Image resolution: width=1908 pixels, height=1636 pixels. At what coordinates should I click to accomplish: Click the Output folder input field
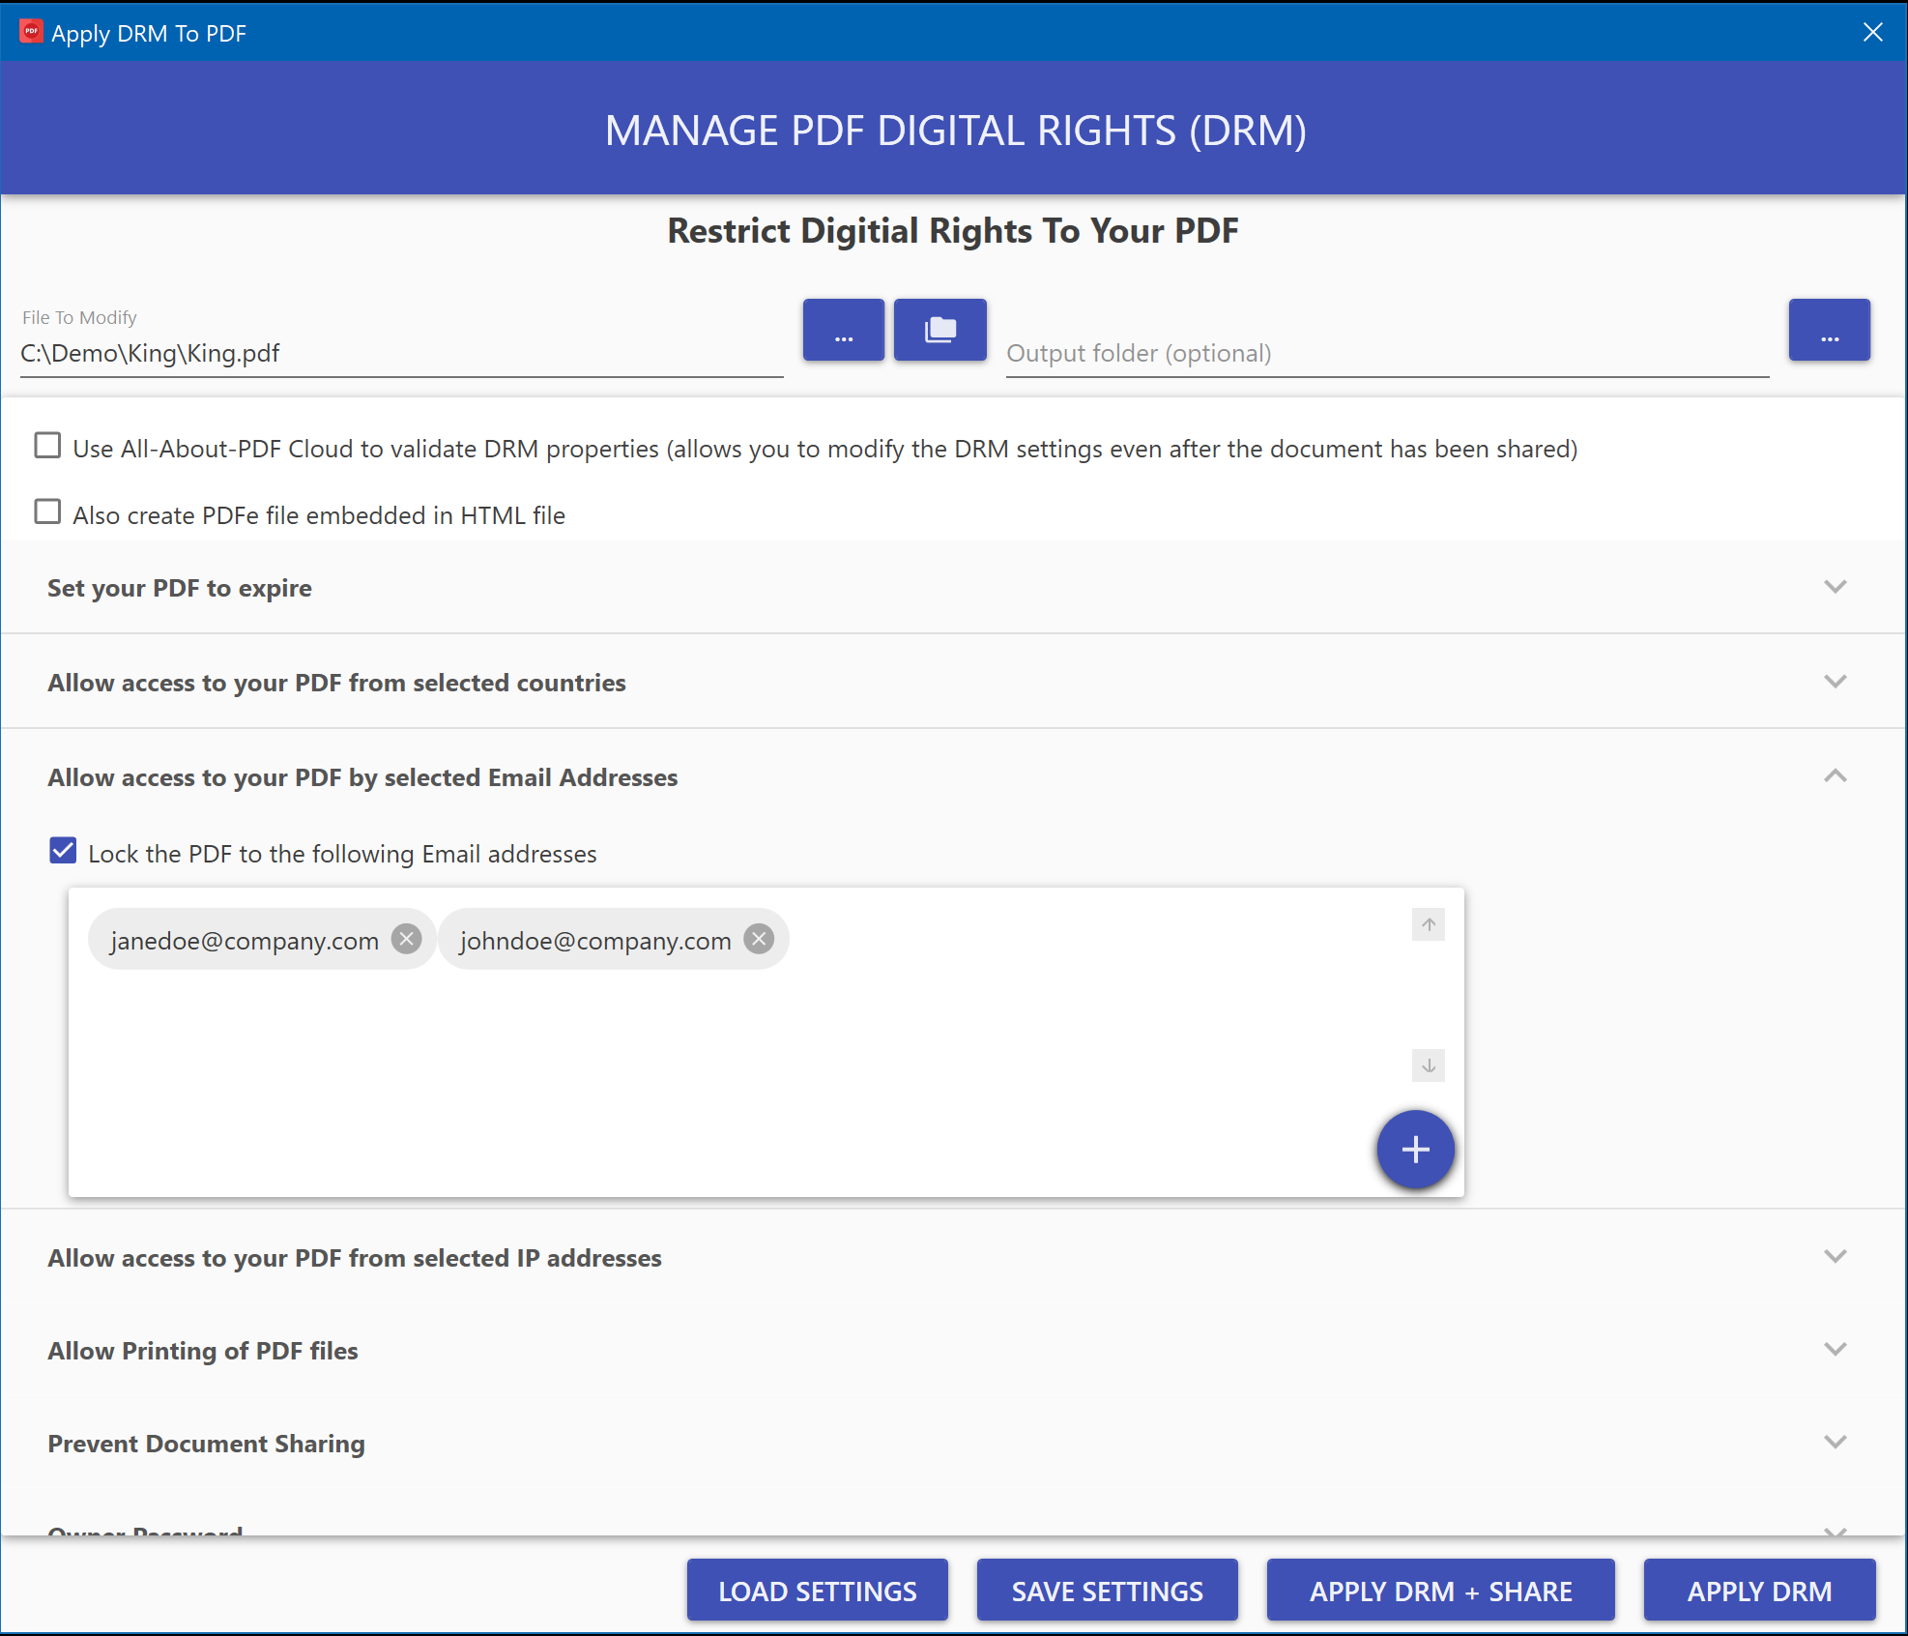coord(1386,354)
